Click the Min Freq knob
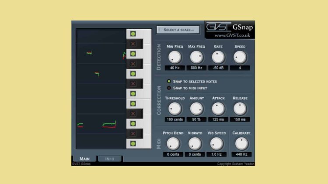328x184 pixels. click(174, 57)
